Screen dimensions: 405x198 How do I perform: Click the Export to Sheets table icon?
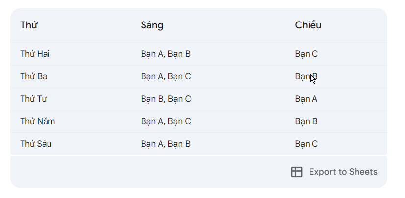296,172
